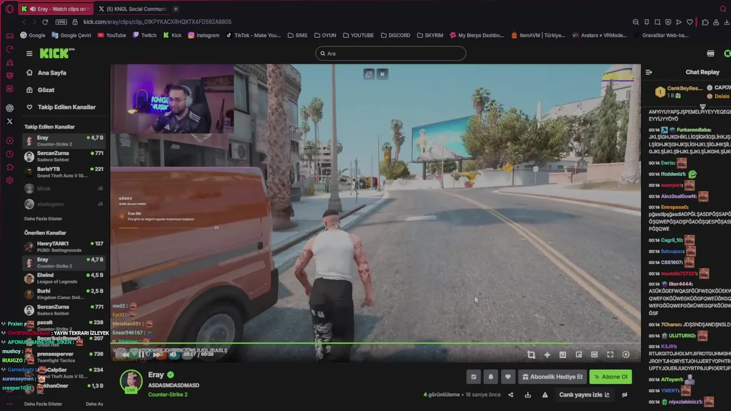The height and width of the screenshot is (411, 731).
Task: Open the player settings icon
Action: (626, 355)
